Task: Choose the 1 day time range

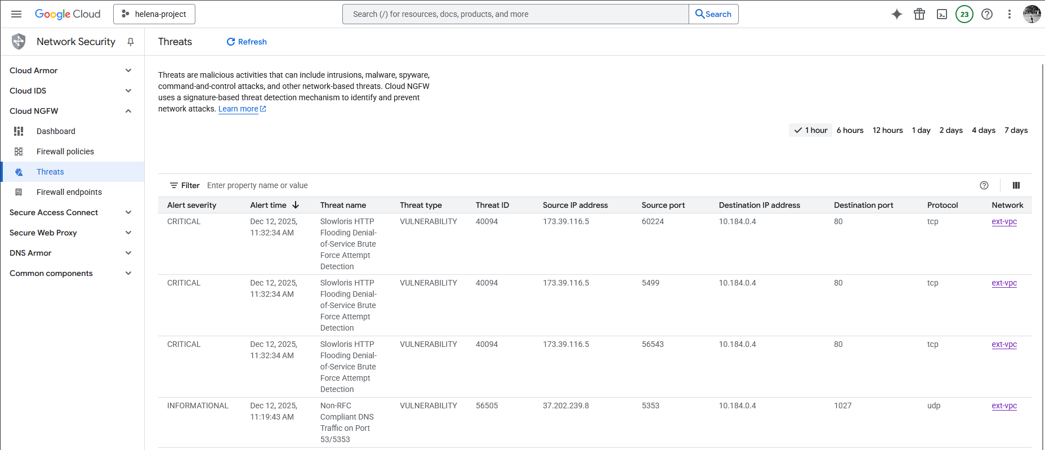Action: (921, 130)
